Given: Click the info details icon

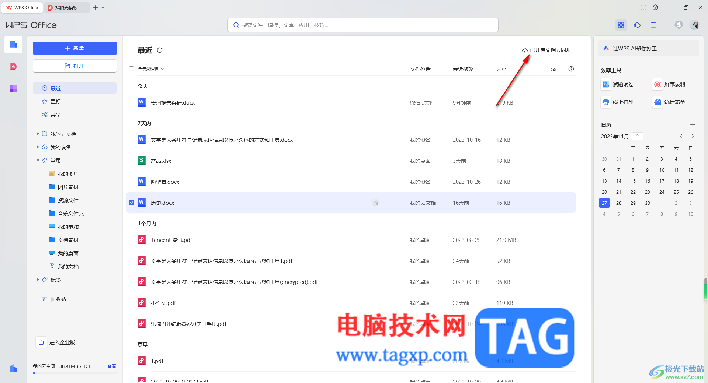Looking at the screenshot, I should (x=571, y=69).
